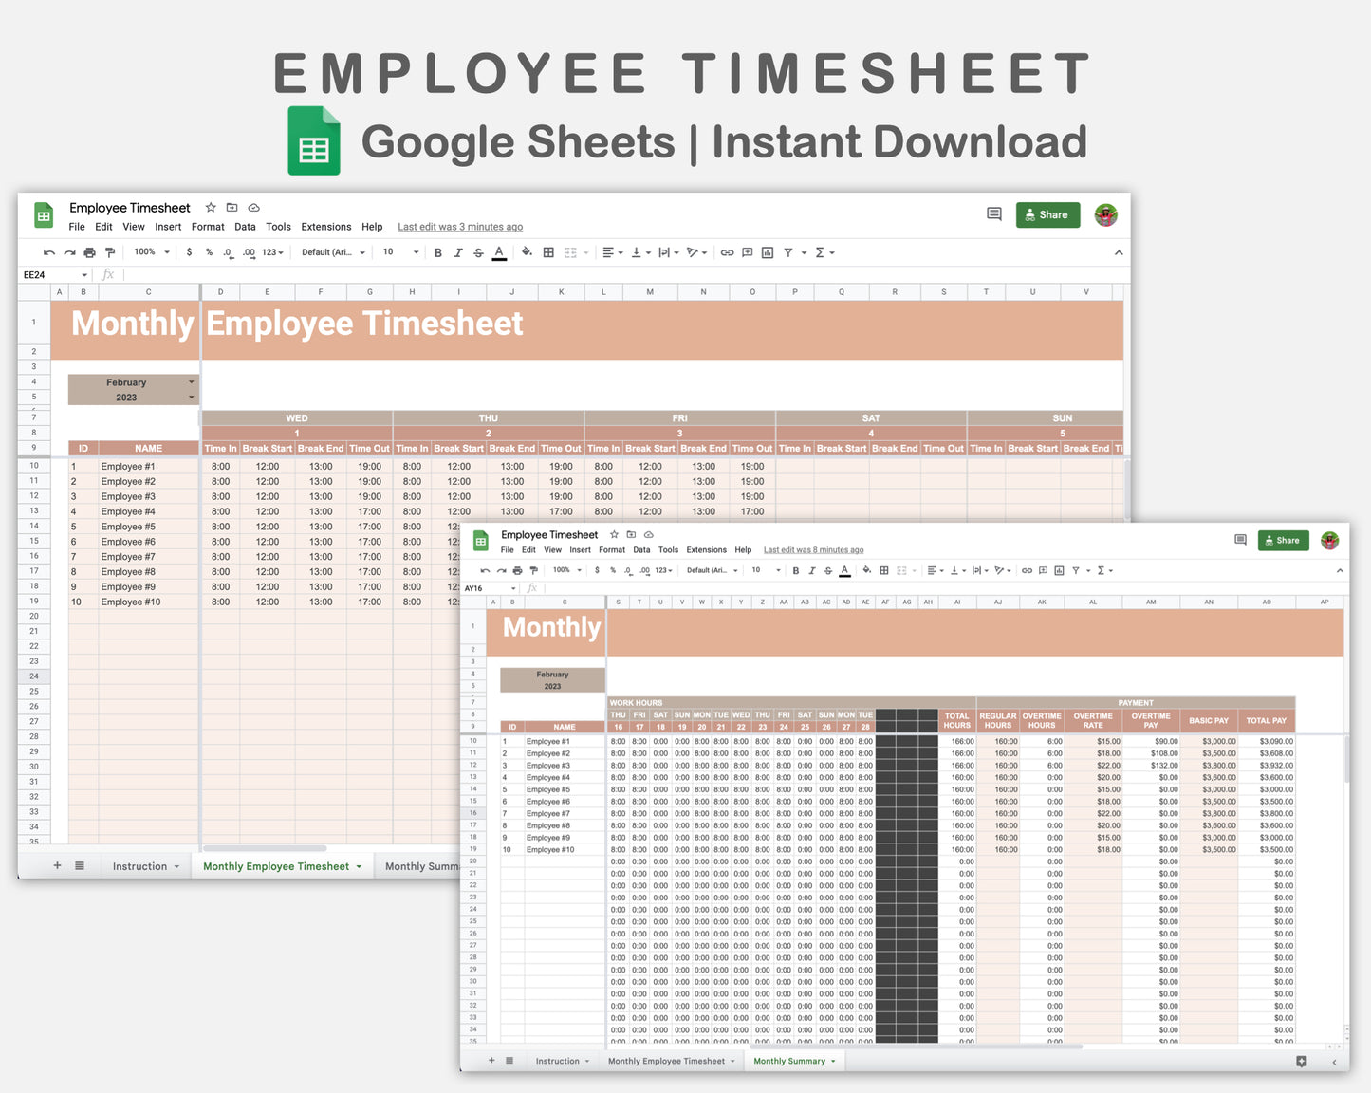Image resolution: width=1371 pixels, height=1093 pixels.
Task: Open the Fill color tool
Action: [x=528, y=251]
